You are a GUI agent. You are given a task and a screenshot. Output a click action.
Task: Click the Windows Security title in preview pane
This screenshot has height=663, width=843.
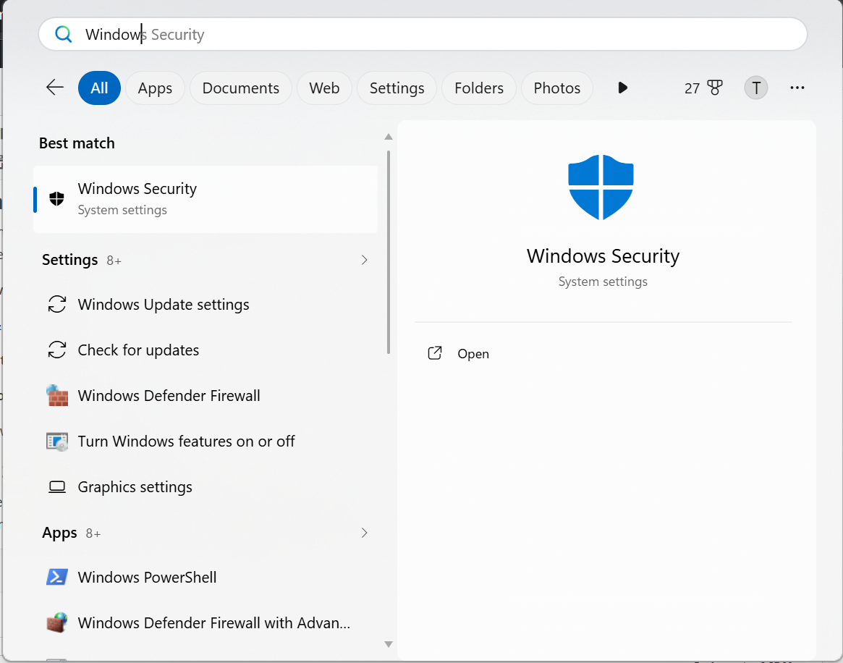pyautogui.click(x=603, y=256)
